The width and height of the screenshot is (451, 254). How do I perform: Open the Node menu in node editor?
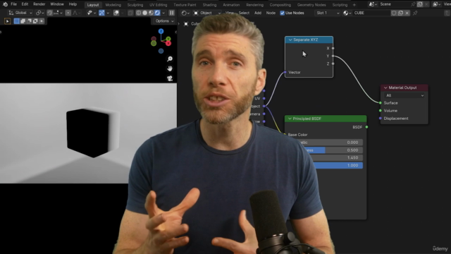(x=271, y=13)
